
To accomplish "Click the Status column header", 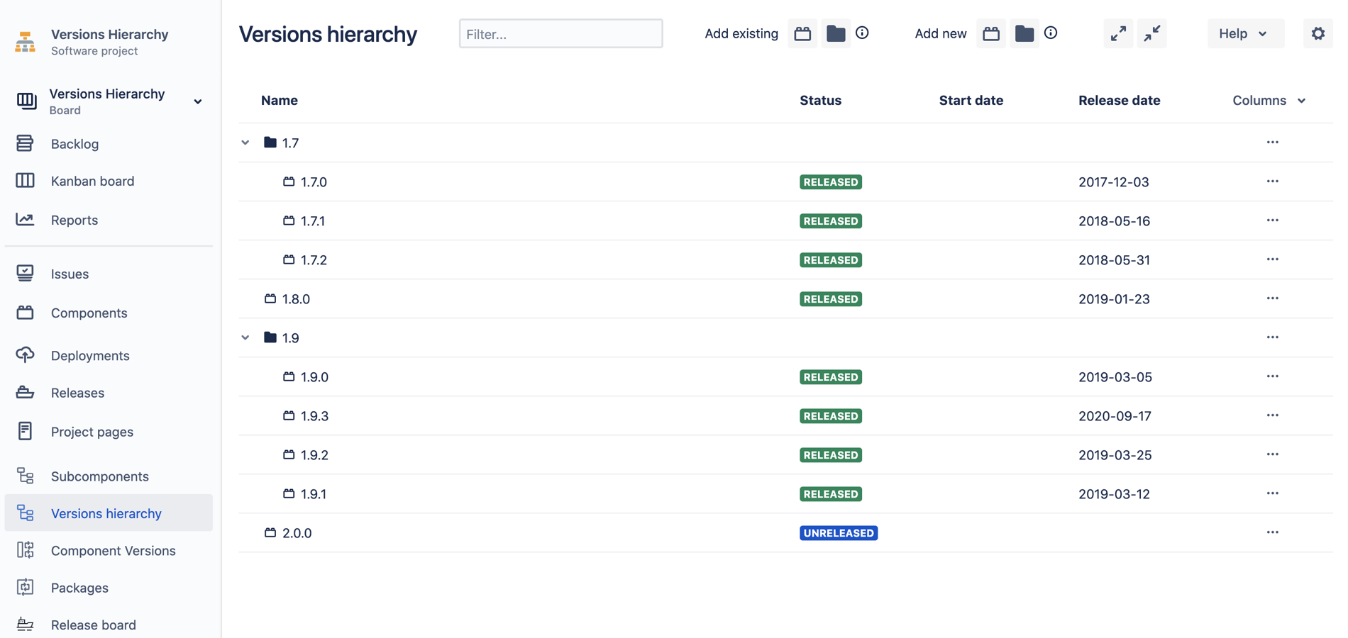I will 821,101.
